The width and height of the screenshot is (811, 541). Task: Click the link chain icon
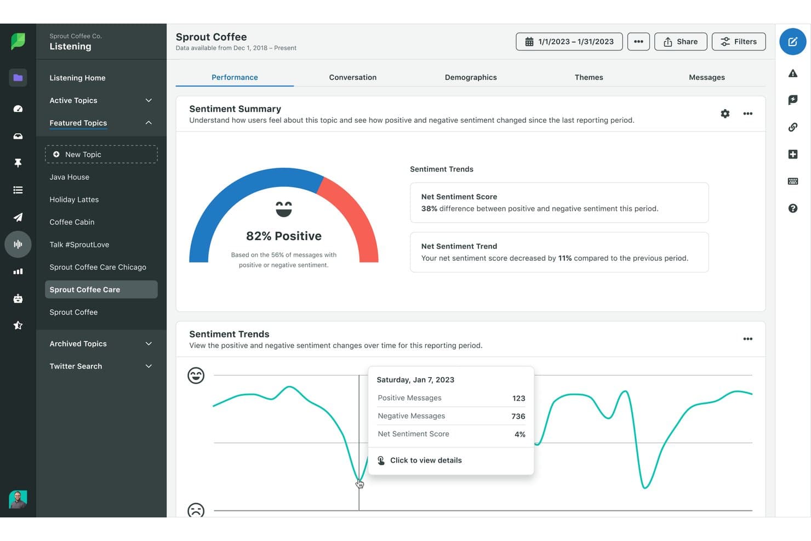(x=792, y=127)
